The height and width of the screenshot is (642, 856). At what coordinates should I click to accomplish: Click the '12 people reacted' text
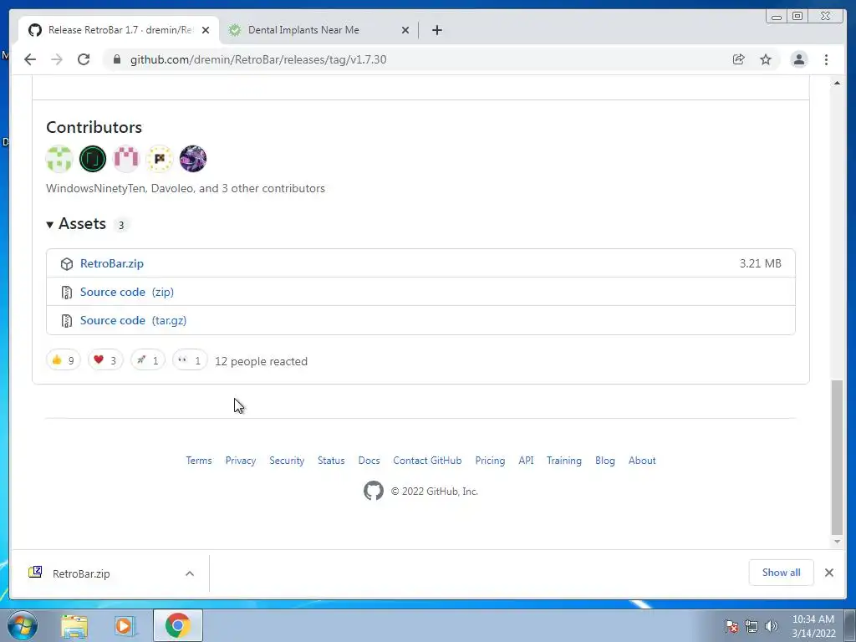(x=261, y=361)
